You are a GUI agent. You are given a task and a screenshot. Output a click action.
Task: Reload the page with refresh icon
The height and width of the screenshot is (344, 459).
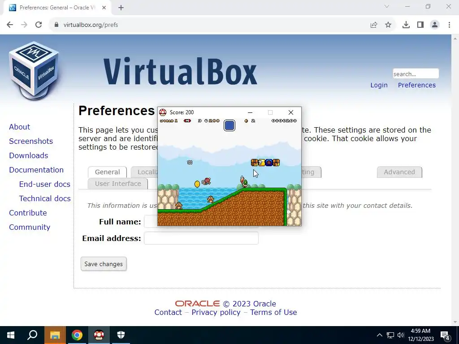(39, 25)
